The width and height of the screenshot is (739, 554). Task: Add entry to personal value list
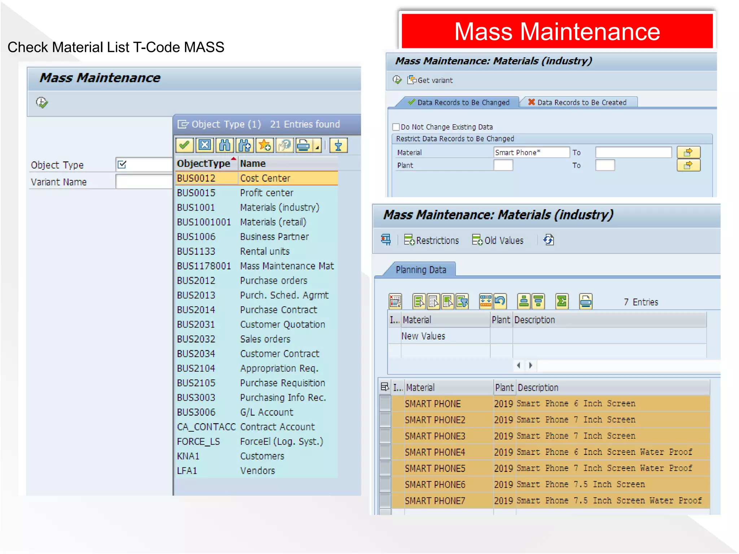265,145
